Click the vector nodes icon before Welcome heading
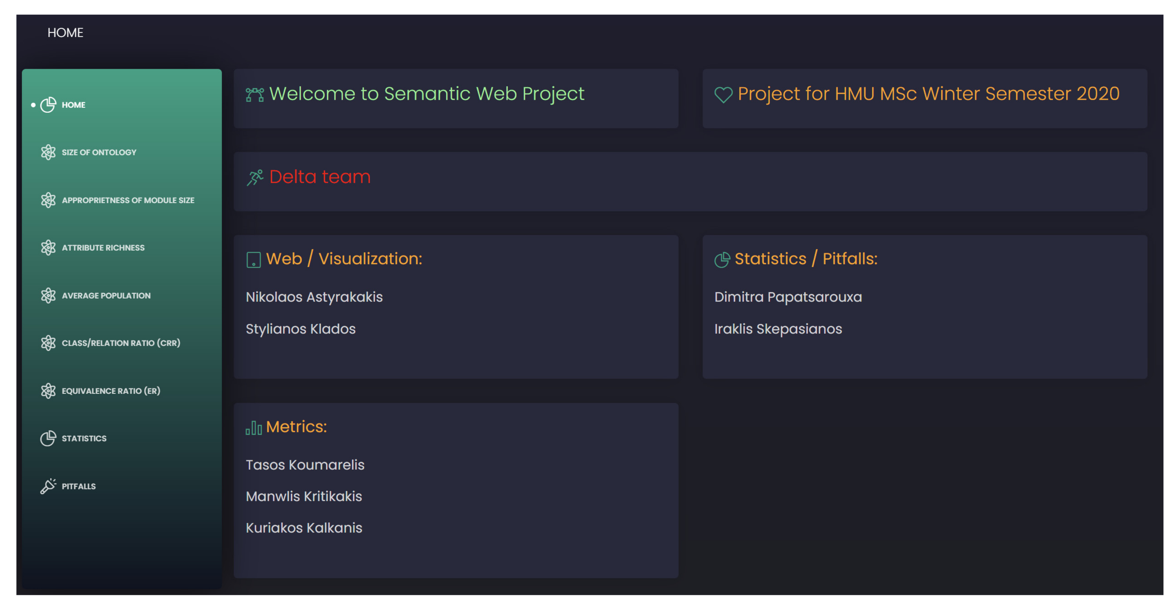Viewport: 1176px width, 609px height. point(255,95)
